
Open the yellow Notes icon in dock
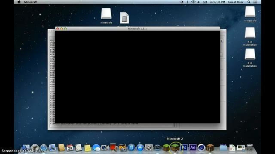(x=87, y=148)
